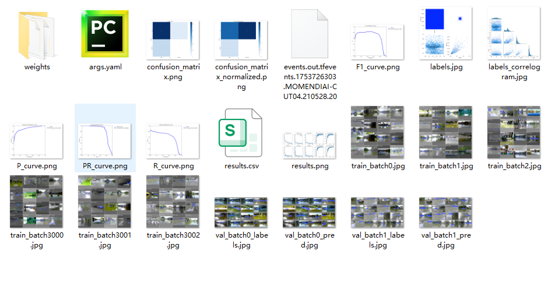Image resolution: width=548 pixels, height=290 pixels.
Task: Select the R_curve.png thumbnail
Action: [173, 141]
